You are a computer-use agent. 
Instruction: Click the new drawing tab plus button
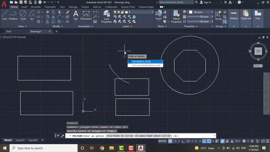click(x=57, y=31)
